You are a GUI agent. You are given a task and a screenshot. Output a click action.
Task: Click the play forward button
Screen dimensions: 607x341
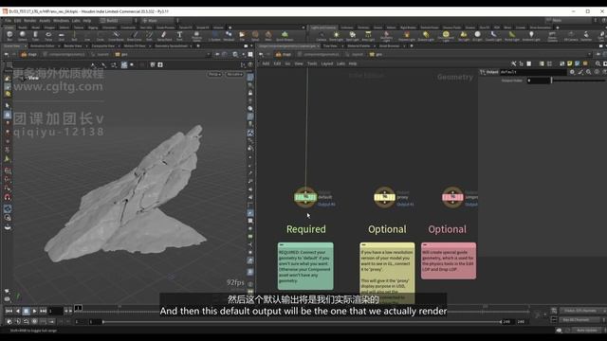pos(35,311)
